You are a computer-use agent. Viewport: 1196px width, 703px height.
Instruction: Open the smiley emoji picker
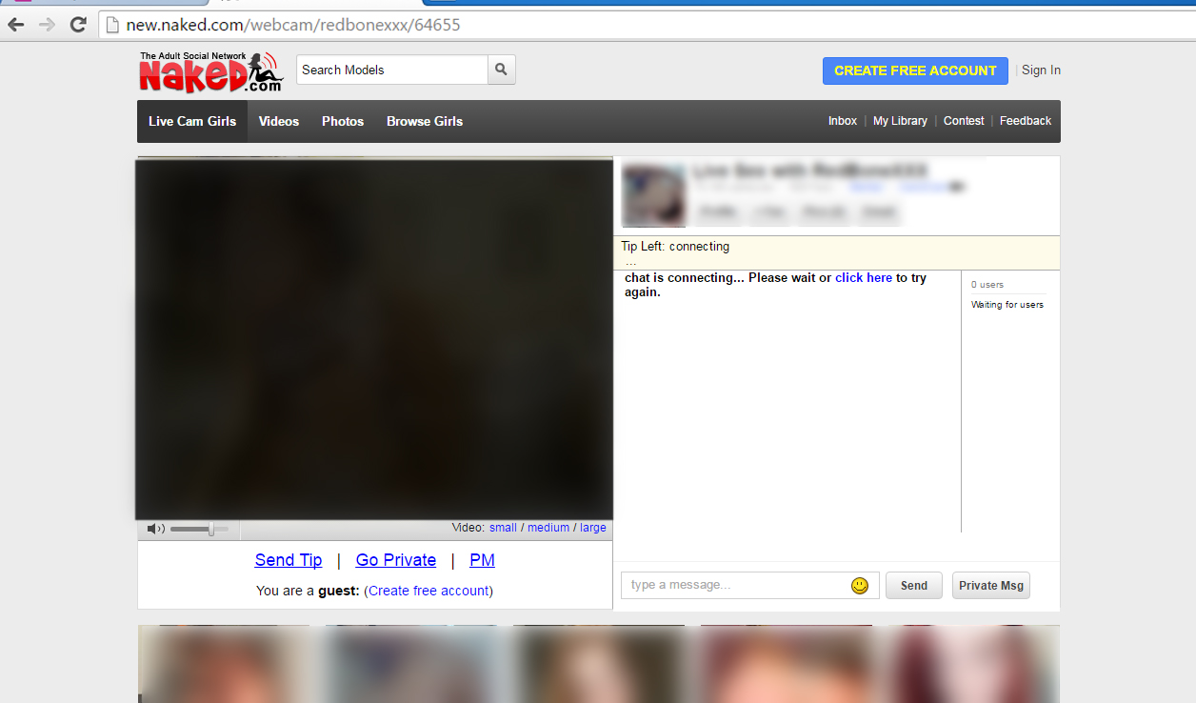(860, 586)
